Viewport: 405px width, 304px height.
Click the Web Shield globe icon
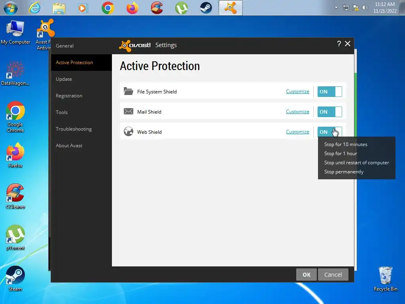click(x=129, y=131)
